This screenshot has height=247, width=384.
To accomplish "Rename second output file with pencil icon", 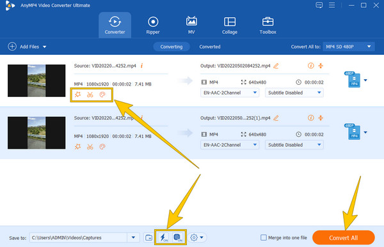I will (276, 118).
